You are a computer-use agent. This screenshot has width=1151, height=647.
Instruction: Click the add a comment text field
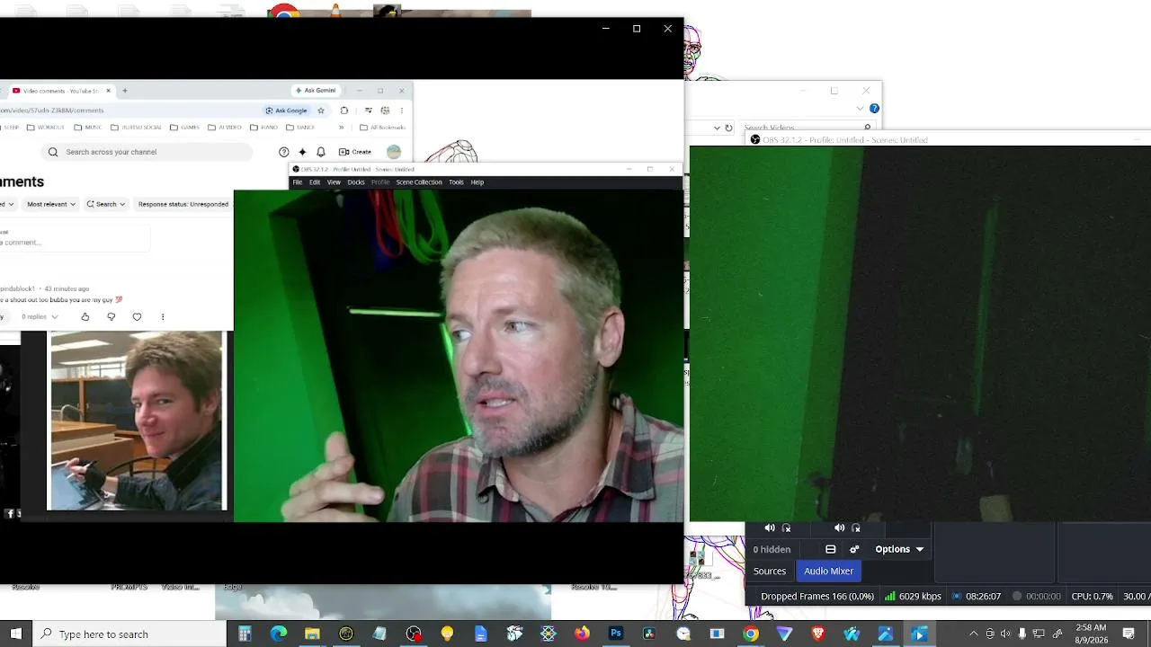(74, 238)
